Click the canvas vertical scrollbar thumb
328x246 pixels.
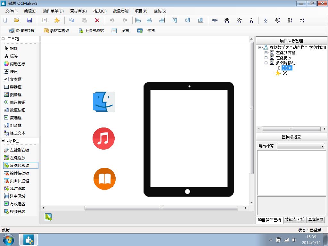pos(251,108)
